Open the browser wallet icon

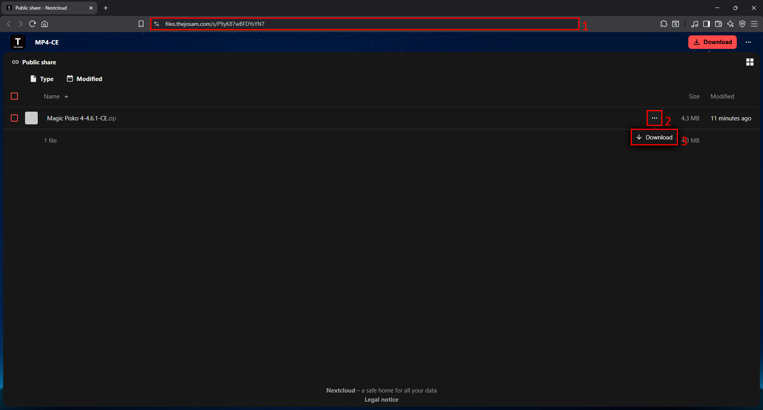tap(718, 24)
